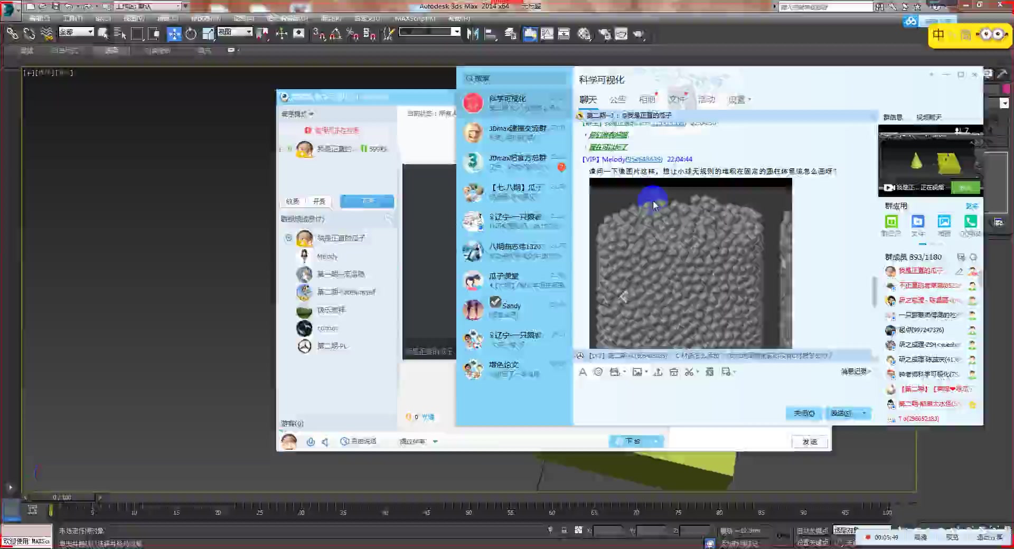This screenshot has width=1014, height=549.
Task: Click the Mirror tool icon
Action: (473, 34)
